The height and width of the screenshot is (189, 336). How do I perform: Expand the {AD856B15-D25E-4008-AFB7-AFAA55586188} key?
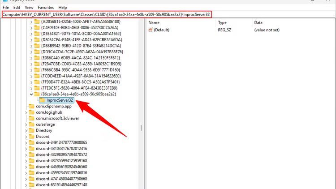tap(31, 21)
